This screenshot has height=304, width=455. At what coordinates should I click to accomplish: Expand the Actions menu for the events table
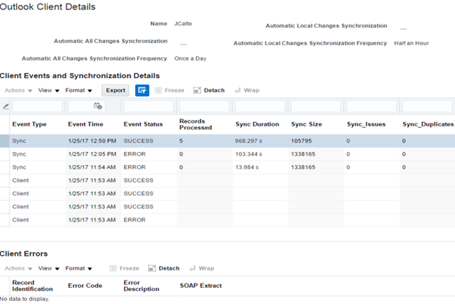click(18, 91)
